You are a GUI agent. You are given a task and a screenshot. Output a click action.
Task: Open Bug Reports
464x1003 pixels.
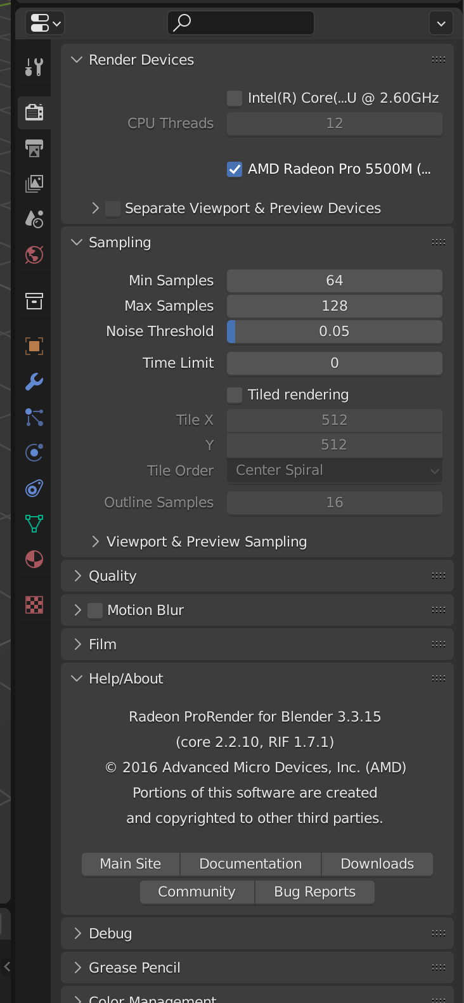coord(314,891)
